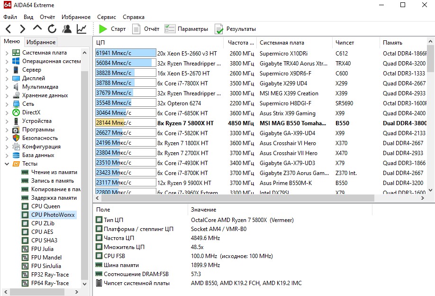Expand the Операционная система tree node

coord(7,61)
